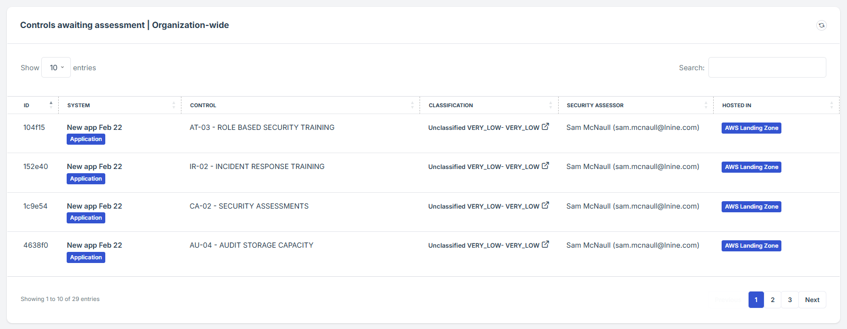Click the refresh icon in the panel header
The image size is (847, 329).
821,25
